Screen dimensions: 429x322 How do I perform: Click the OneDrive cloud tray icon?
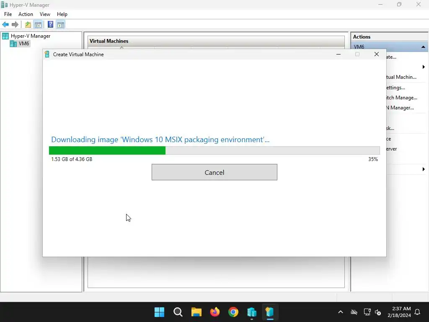tap(354, 312)
